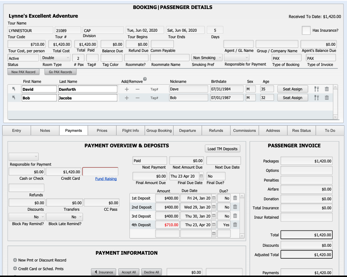The image size is (347, 277).
Task: Open meal preferences for David Danforth
Action: pos(316,89)
